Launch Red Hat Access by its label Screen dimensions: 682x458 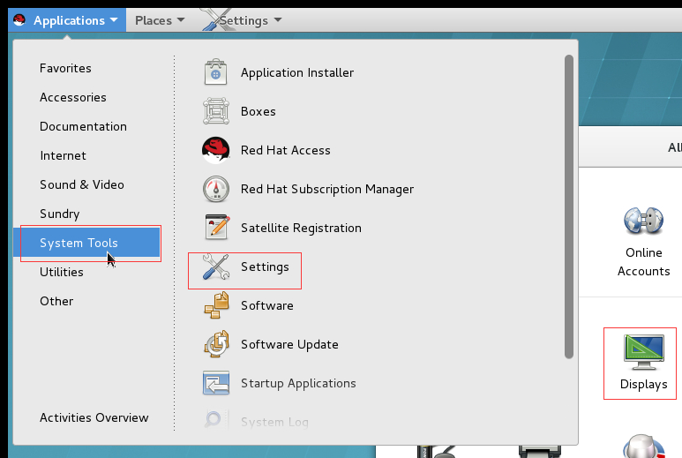coord(285,150)
